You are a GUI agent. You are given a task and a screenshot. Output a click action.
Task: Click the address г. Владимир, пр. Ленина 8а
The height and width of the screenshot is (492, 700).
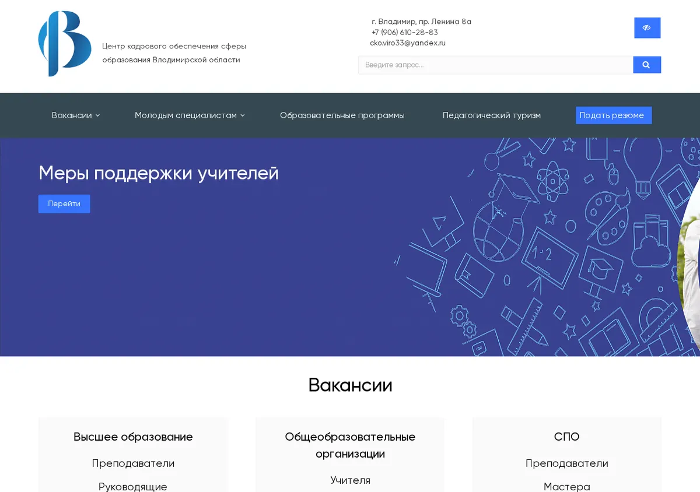(x=421, y=22)
